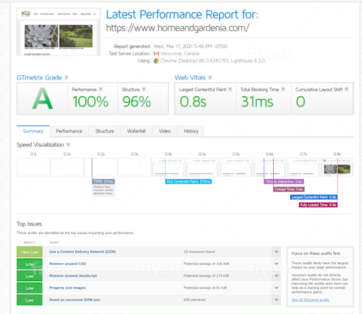The width and height of the screenshot is (362, 314).
Task: Click the Top Issues heading
Action: [x=29, y=224]
